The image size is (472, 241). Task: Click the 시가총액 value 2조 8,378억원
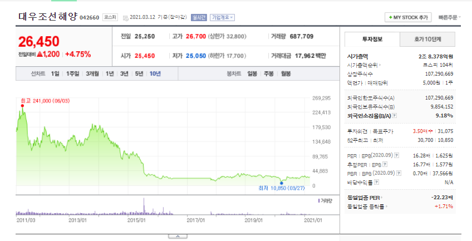tap(436, 56)
